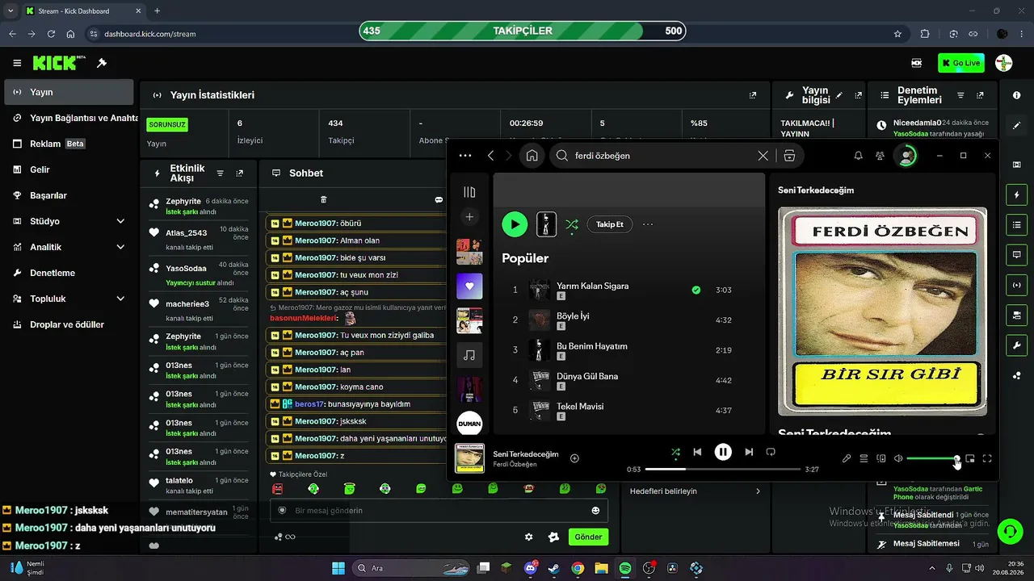Go to Gelir in the Kick sidebar
Screen dimensions: 1034x581
pyautogui.click(x=69, y=169)
